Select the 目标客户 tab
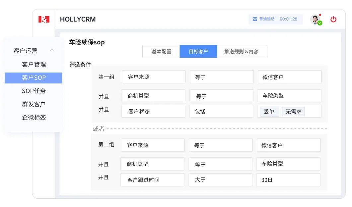This screenshot has height=207, width=352. 198,52
